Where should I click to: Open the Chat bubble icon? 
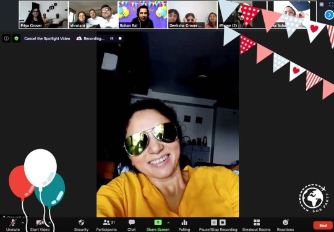[x=131, y=223]
